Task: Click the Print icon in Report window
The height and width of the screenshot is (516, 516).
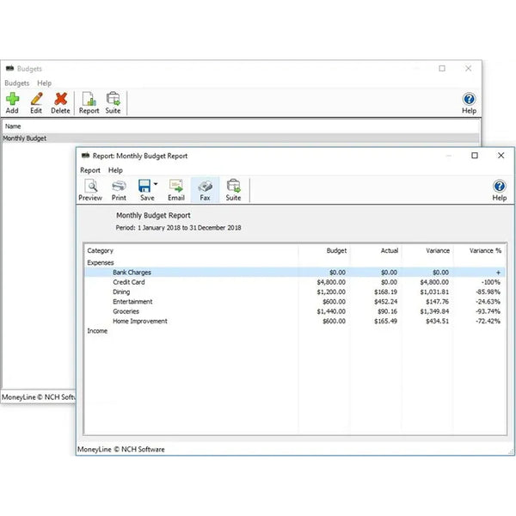Action: (x=119, y=186)
